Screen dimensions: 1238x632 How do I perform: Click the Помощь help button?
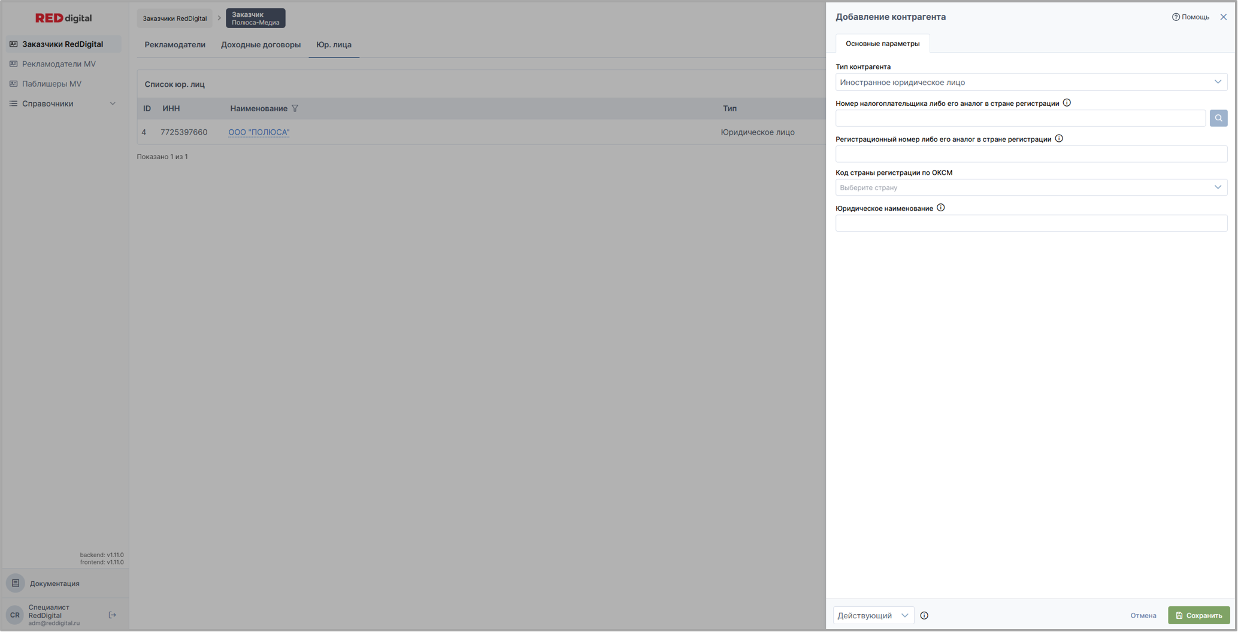(1190, 17)
